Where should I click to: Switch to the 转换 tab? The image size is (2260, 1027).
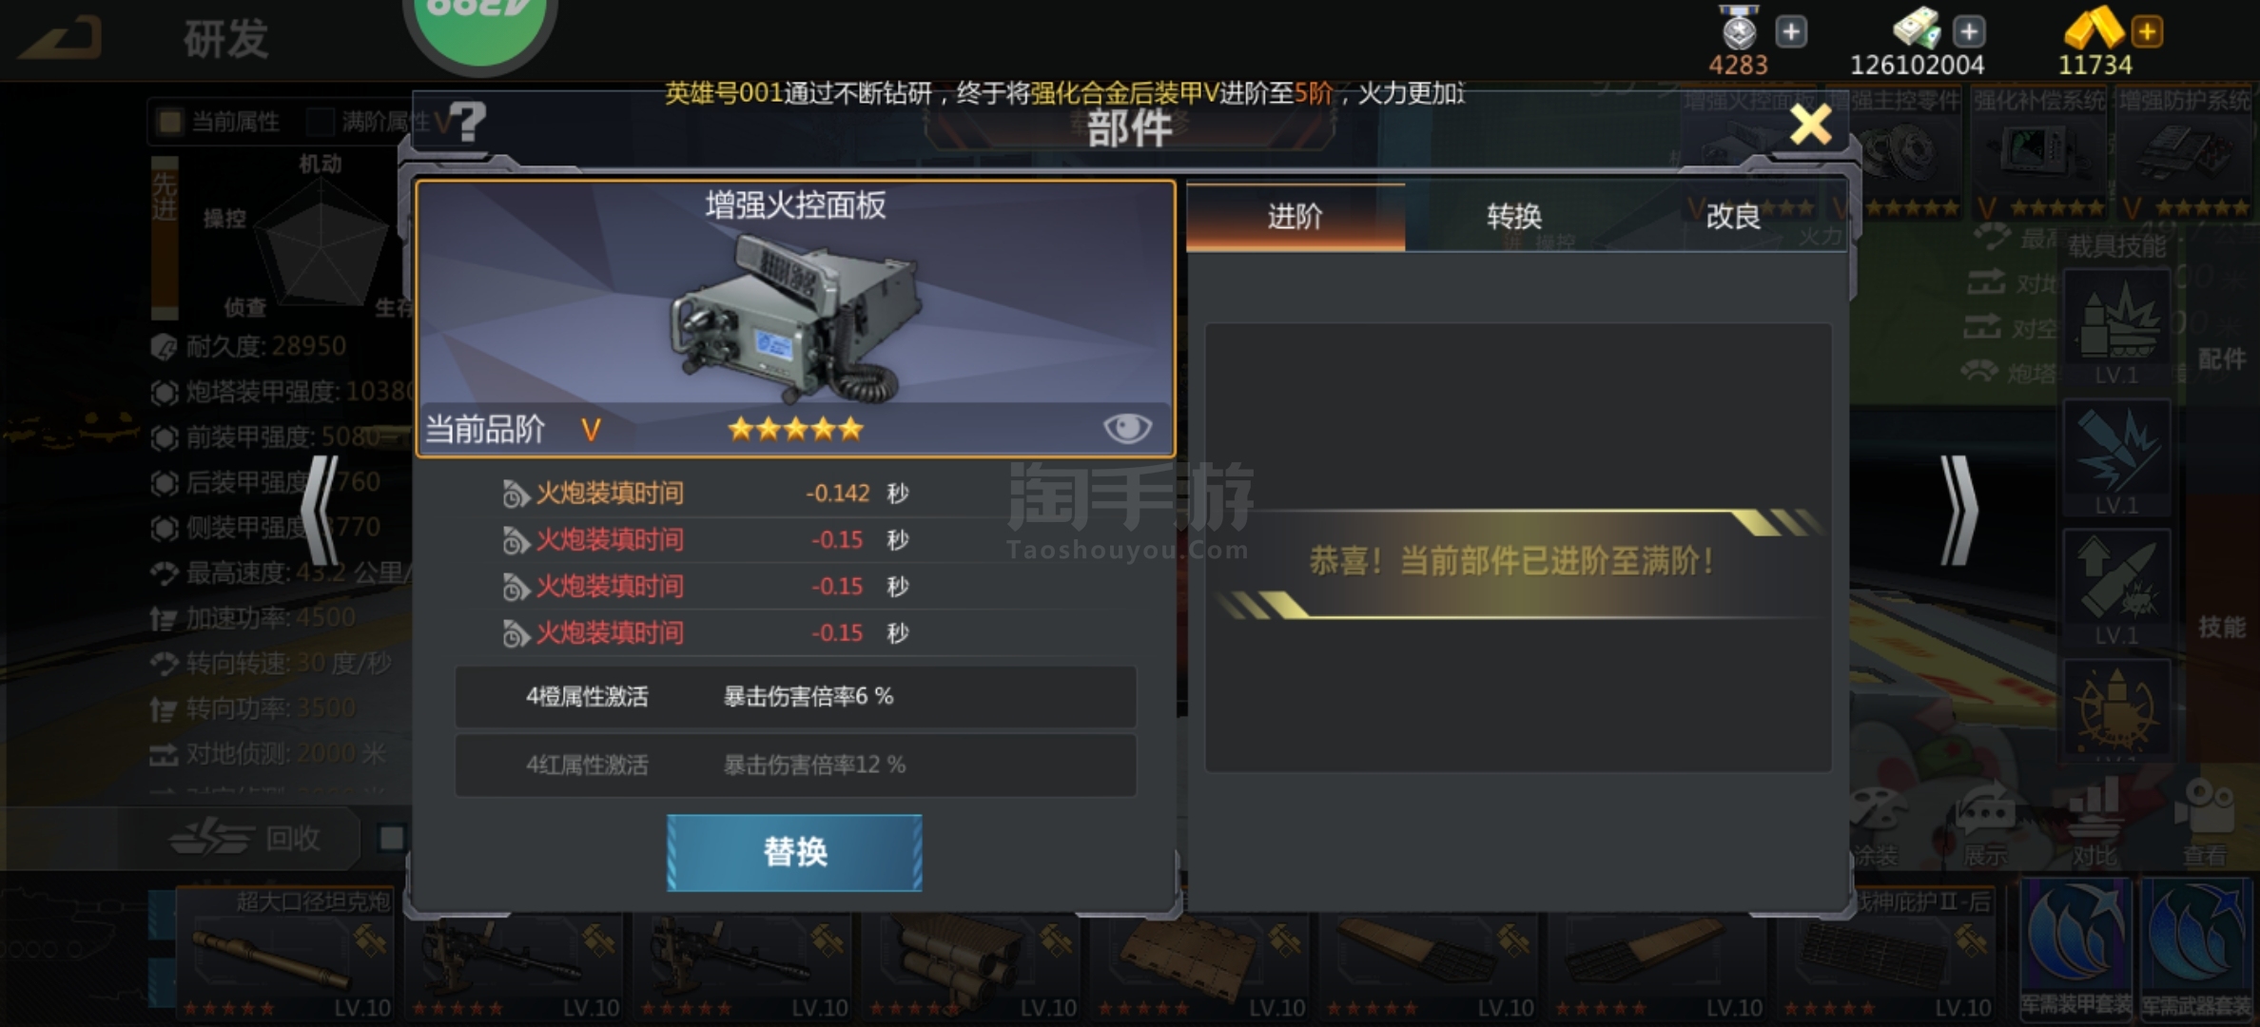[x=1514, y=217]
